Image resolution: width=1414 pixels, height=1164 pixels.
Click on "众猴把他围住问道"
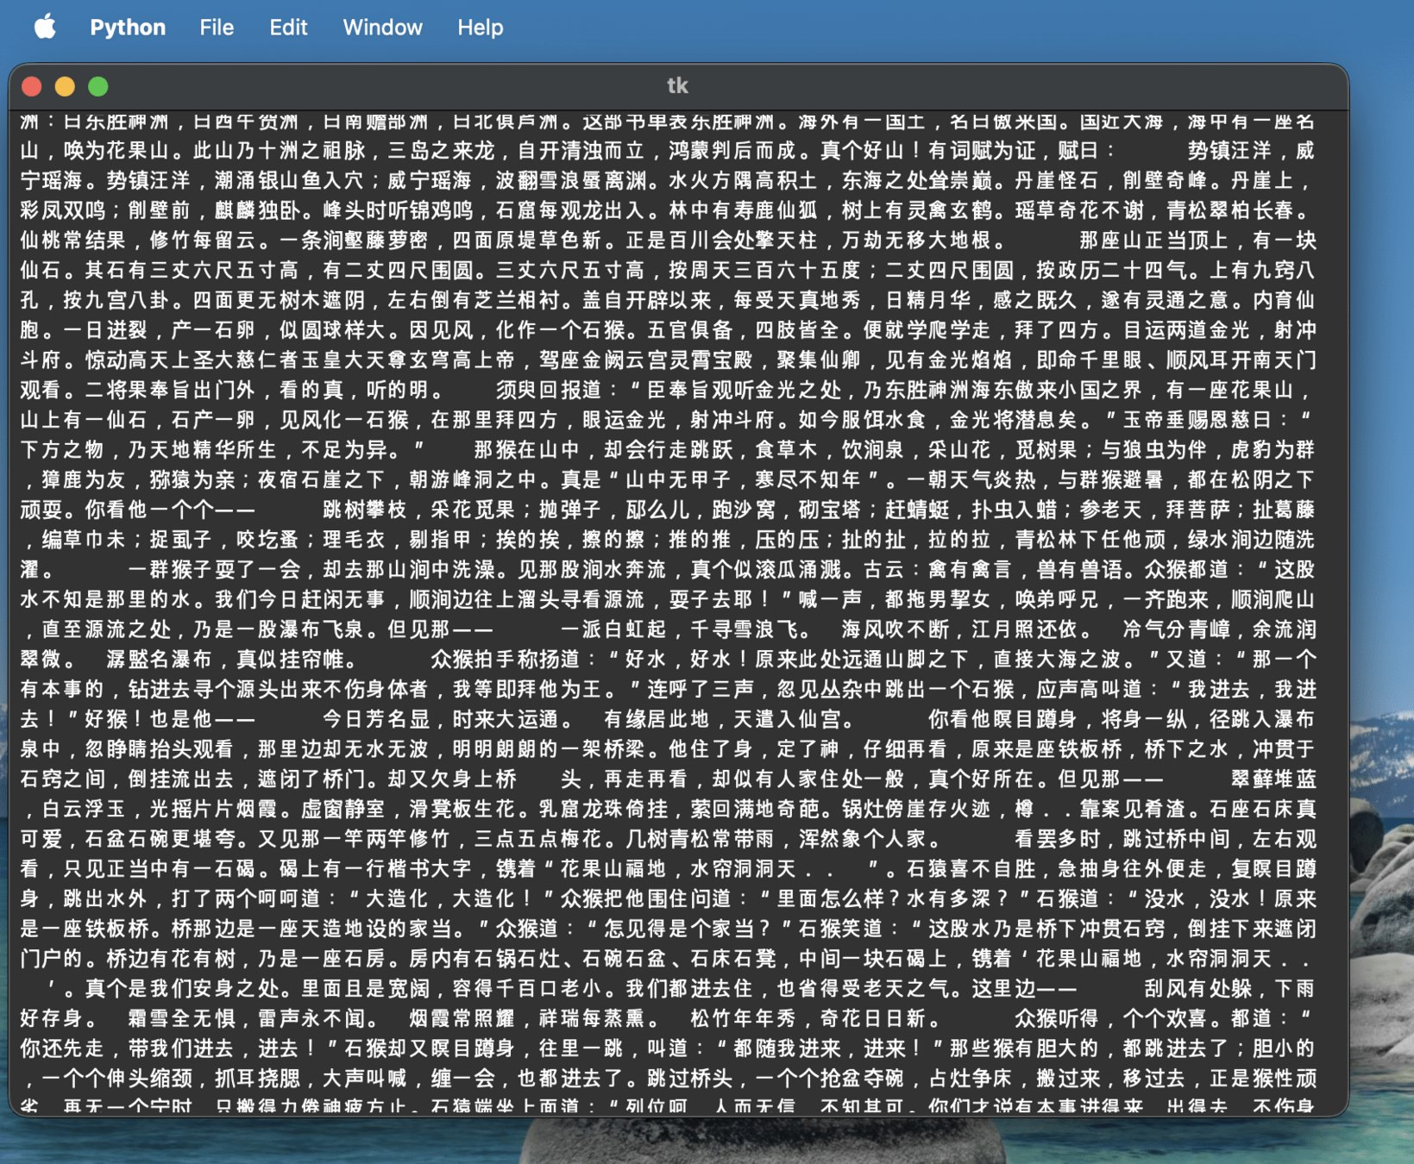click(646, 898)
